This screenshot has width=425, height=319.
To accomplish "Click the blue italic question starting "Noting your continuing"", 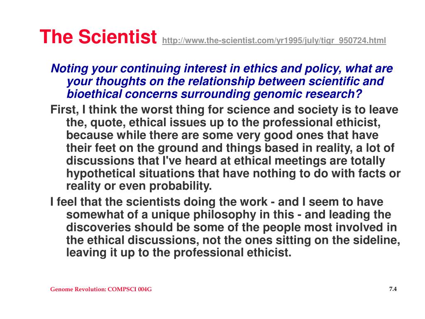I will pyautogui.click(x=222, y=81).
